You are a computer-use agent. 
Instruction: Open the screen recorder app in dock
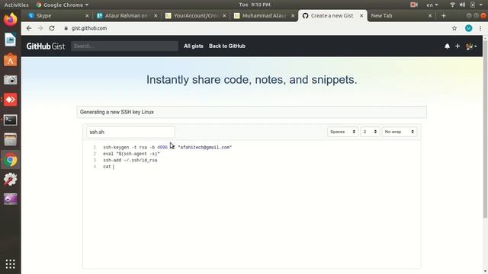click(10, 199)
